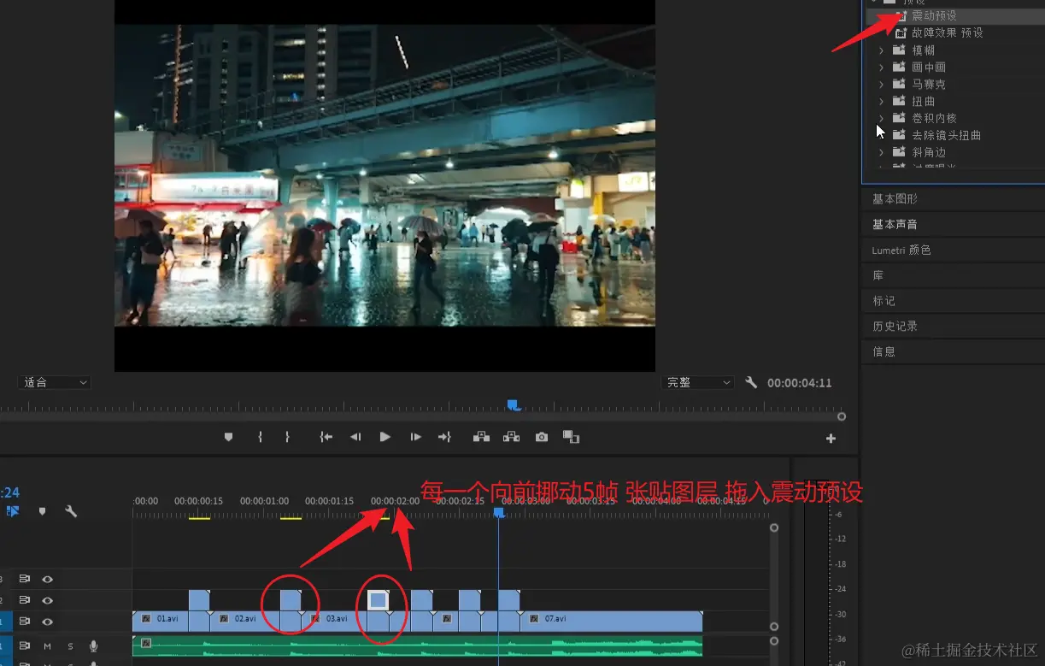
Task: Click the white-outlined selected clip on V2
Action: [x=378, y=600]
